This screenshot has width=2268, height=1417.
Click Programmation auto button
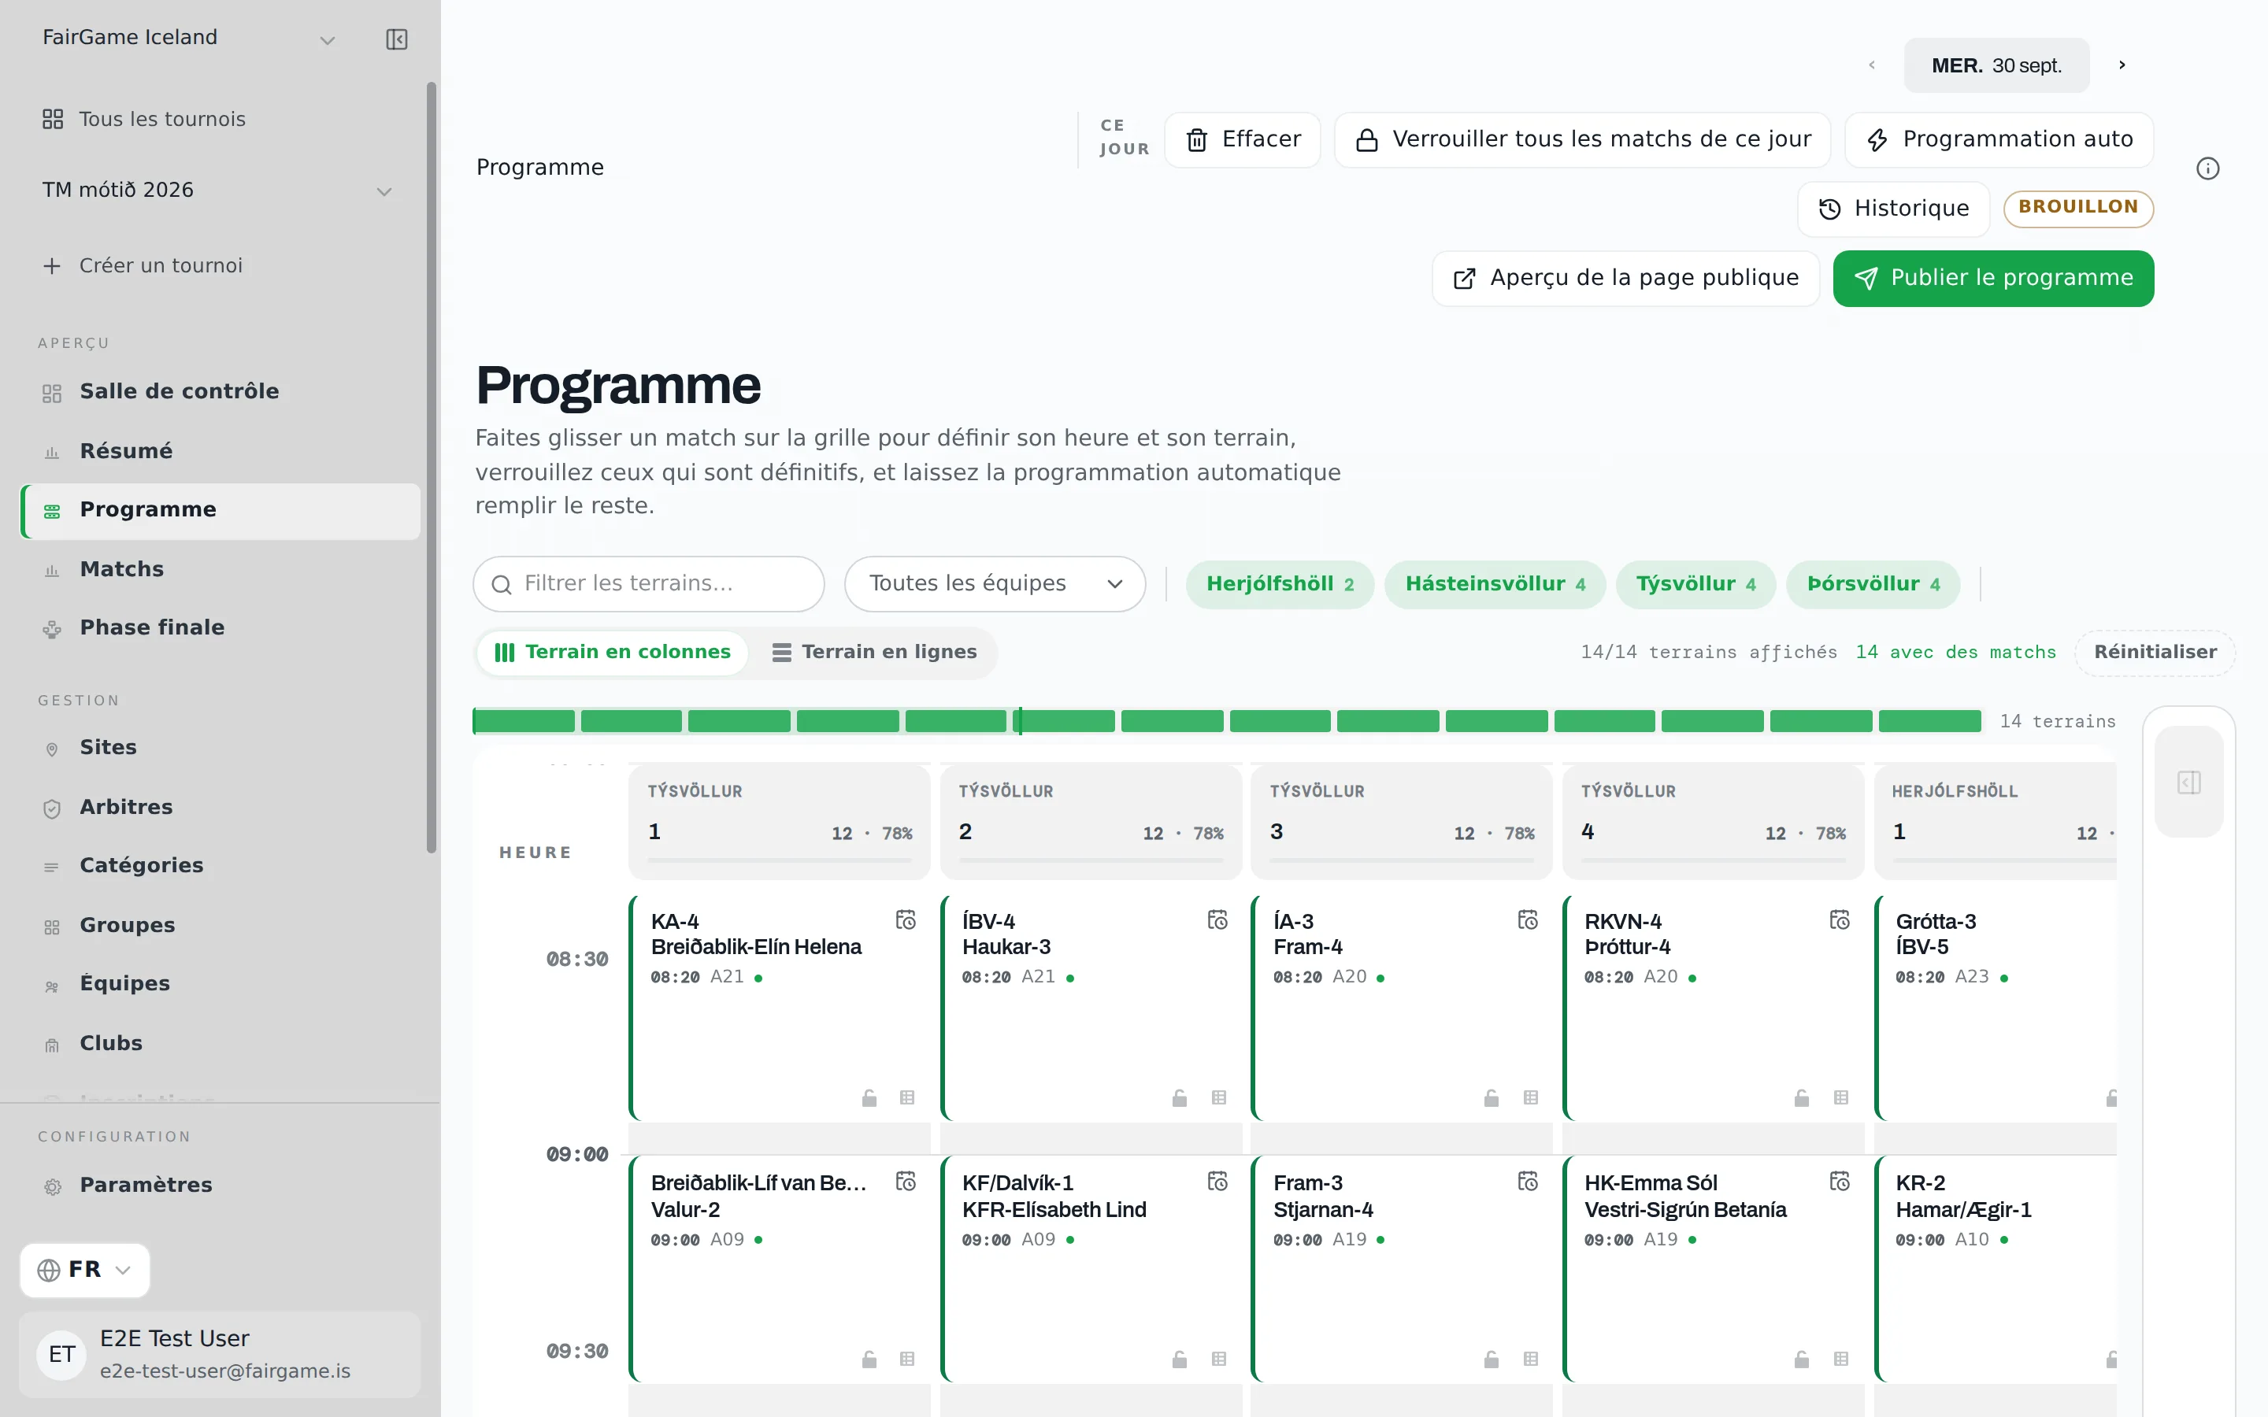[1999, 139]
